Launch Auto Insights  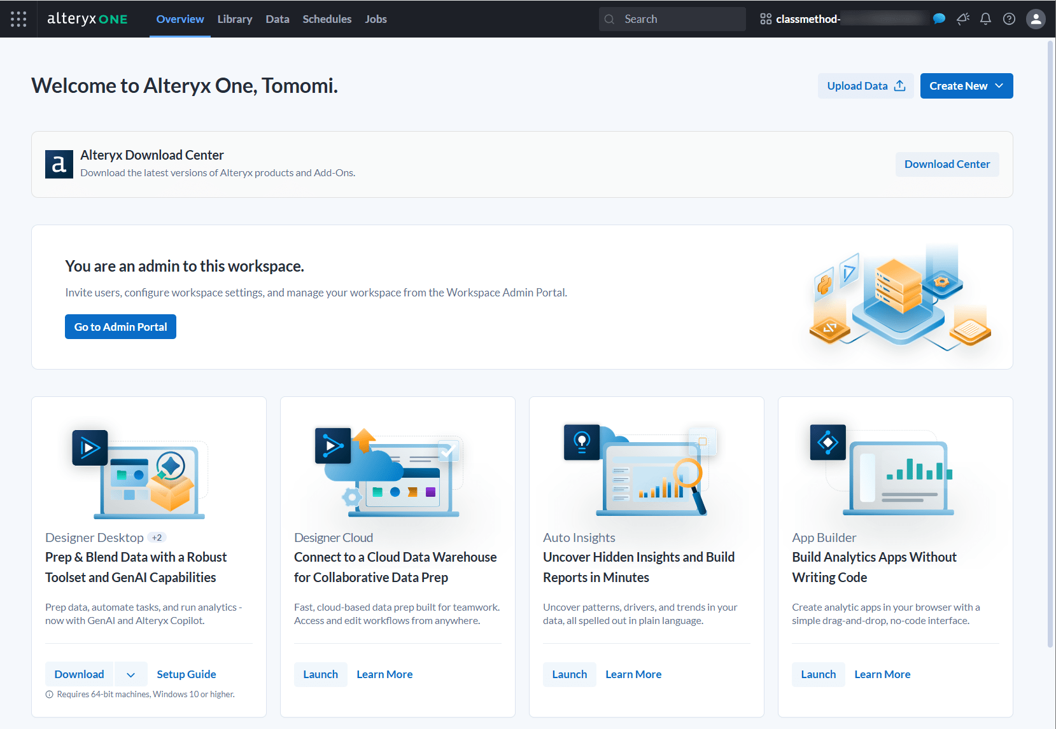pos(569,674)
